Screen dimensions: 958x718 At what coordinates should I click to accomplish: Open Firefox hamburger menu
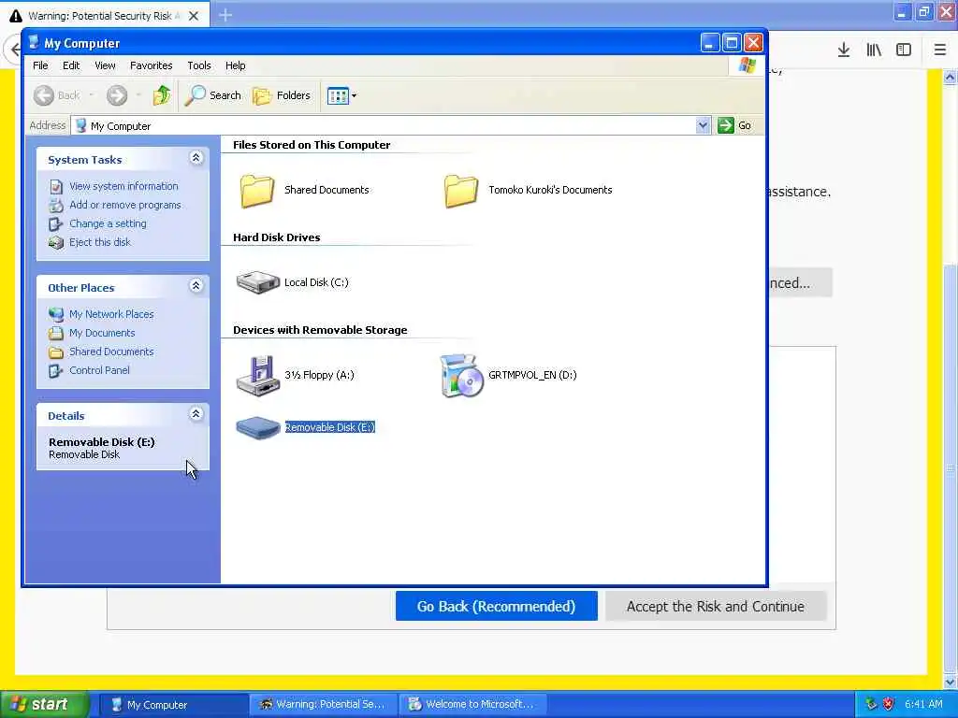(x=940, y=50)
